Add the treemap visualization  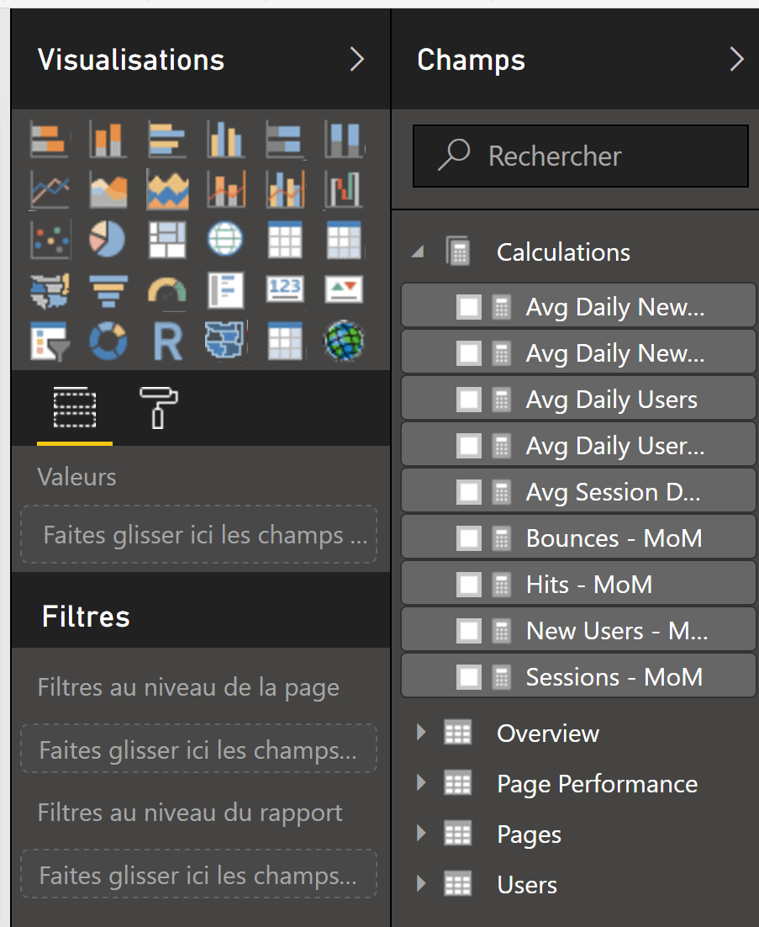pyautogui.click(x=167, y=241)
